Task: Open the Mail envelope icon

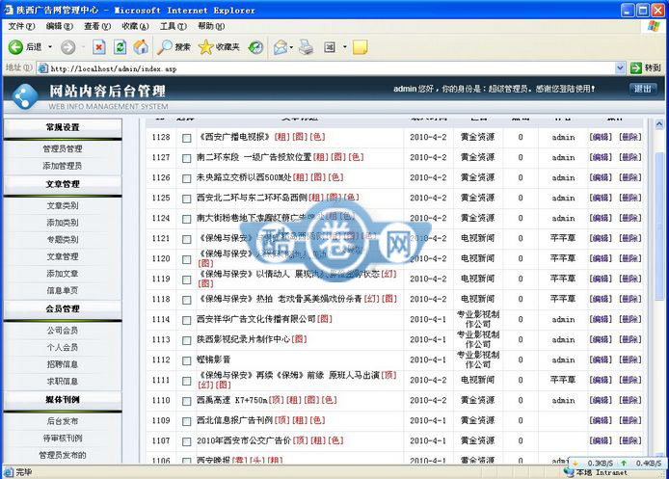Action: click(281, 47)
